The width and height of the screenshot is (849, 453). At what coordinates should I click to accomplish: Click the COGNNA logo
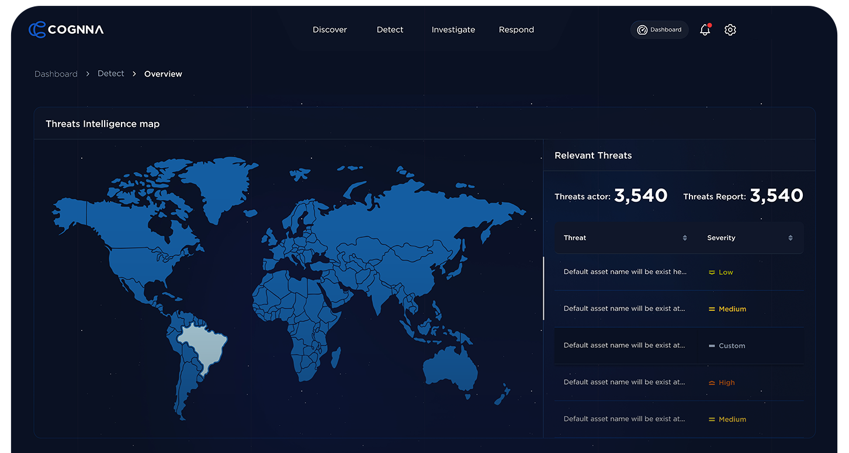pos(65,29)
